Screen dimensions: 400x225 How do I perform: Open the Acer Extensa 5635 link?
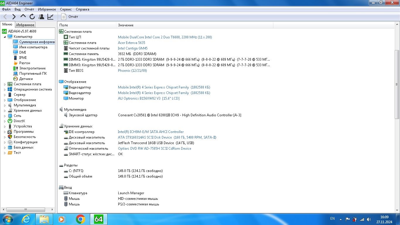(x=131, y=43)
